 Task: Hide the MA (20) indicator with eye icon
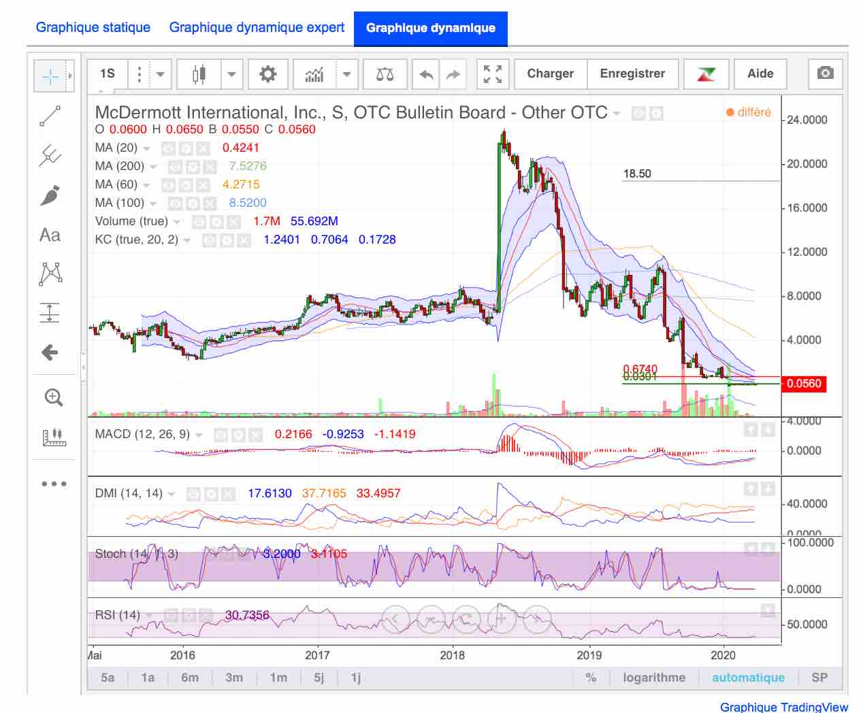tap(169, 148)
